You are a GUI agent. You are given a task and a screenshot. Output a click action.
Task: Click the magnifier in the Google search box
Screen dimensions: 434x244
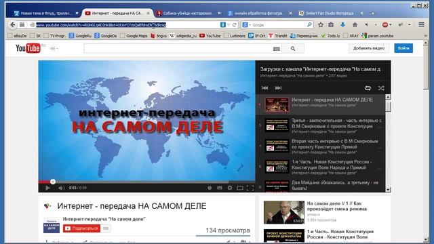309,25
